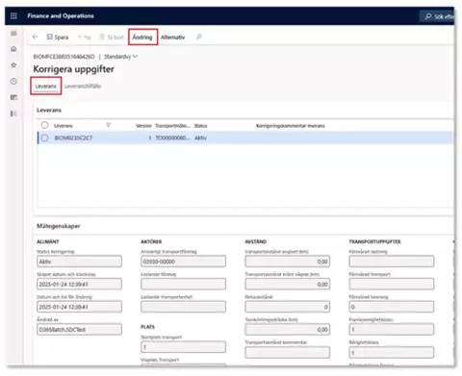Click the Ta bort delete button
The height and width of the screenshot is (376, 462).
click(112, 38)
